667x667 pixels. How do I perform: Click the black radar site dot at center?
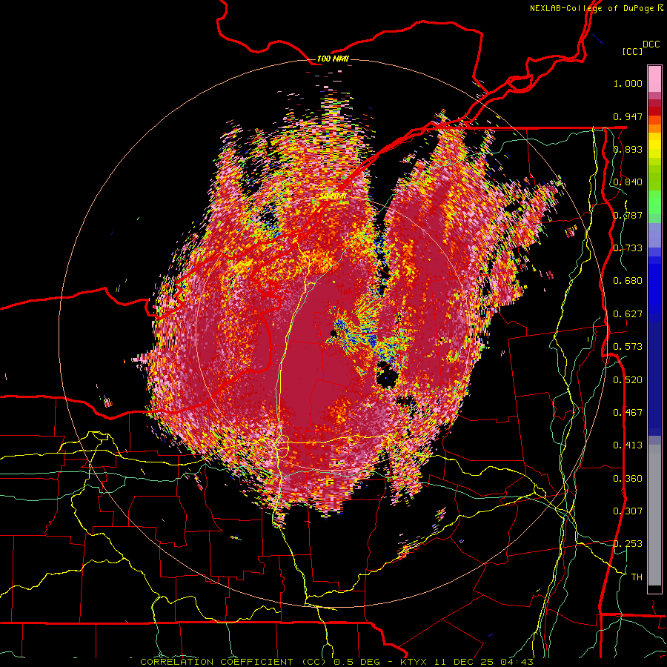[x=333, y=333]
